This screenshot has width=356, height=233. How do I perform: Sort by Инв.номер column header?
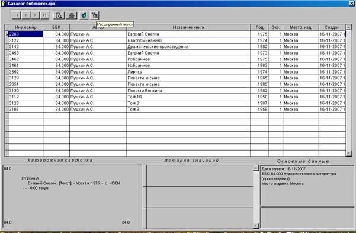[x=25, y=27]
